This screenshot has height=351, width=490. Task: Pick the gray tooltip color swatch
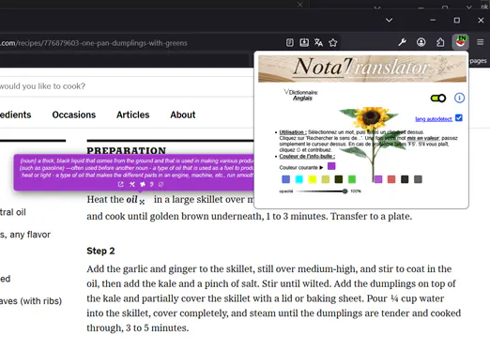[x=418, y=179]
